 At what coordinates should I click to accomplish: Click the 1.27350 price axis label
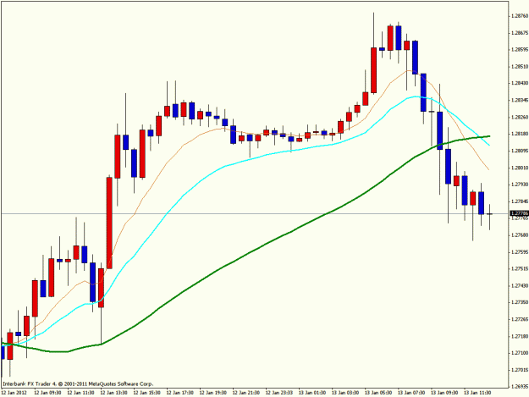(x=520, y=302)
